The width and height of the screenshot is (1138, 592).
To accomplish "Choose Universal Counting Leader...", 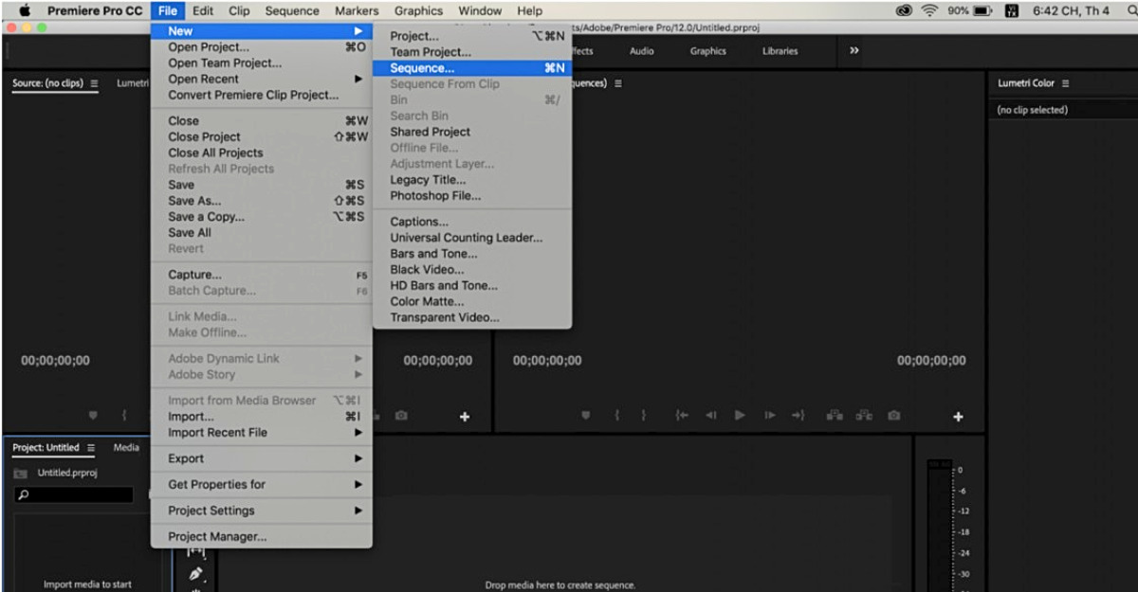I will coord(472,238).
